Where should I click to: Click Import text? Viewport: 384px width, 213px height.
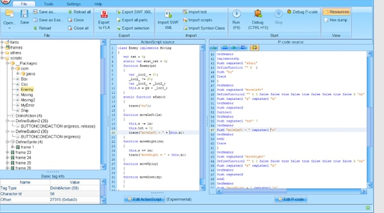[195, 12]
